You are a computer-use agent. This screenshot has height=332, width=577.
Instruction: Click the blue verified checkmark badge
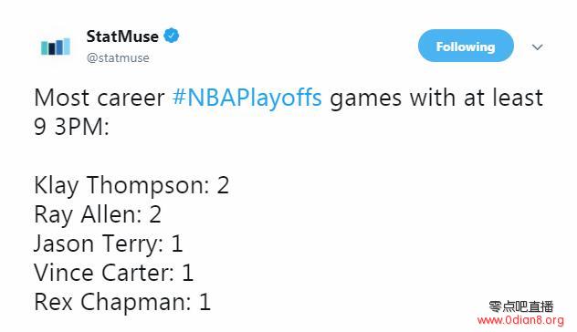pos(171,36)
